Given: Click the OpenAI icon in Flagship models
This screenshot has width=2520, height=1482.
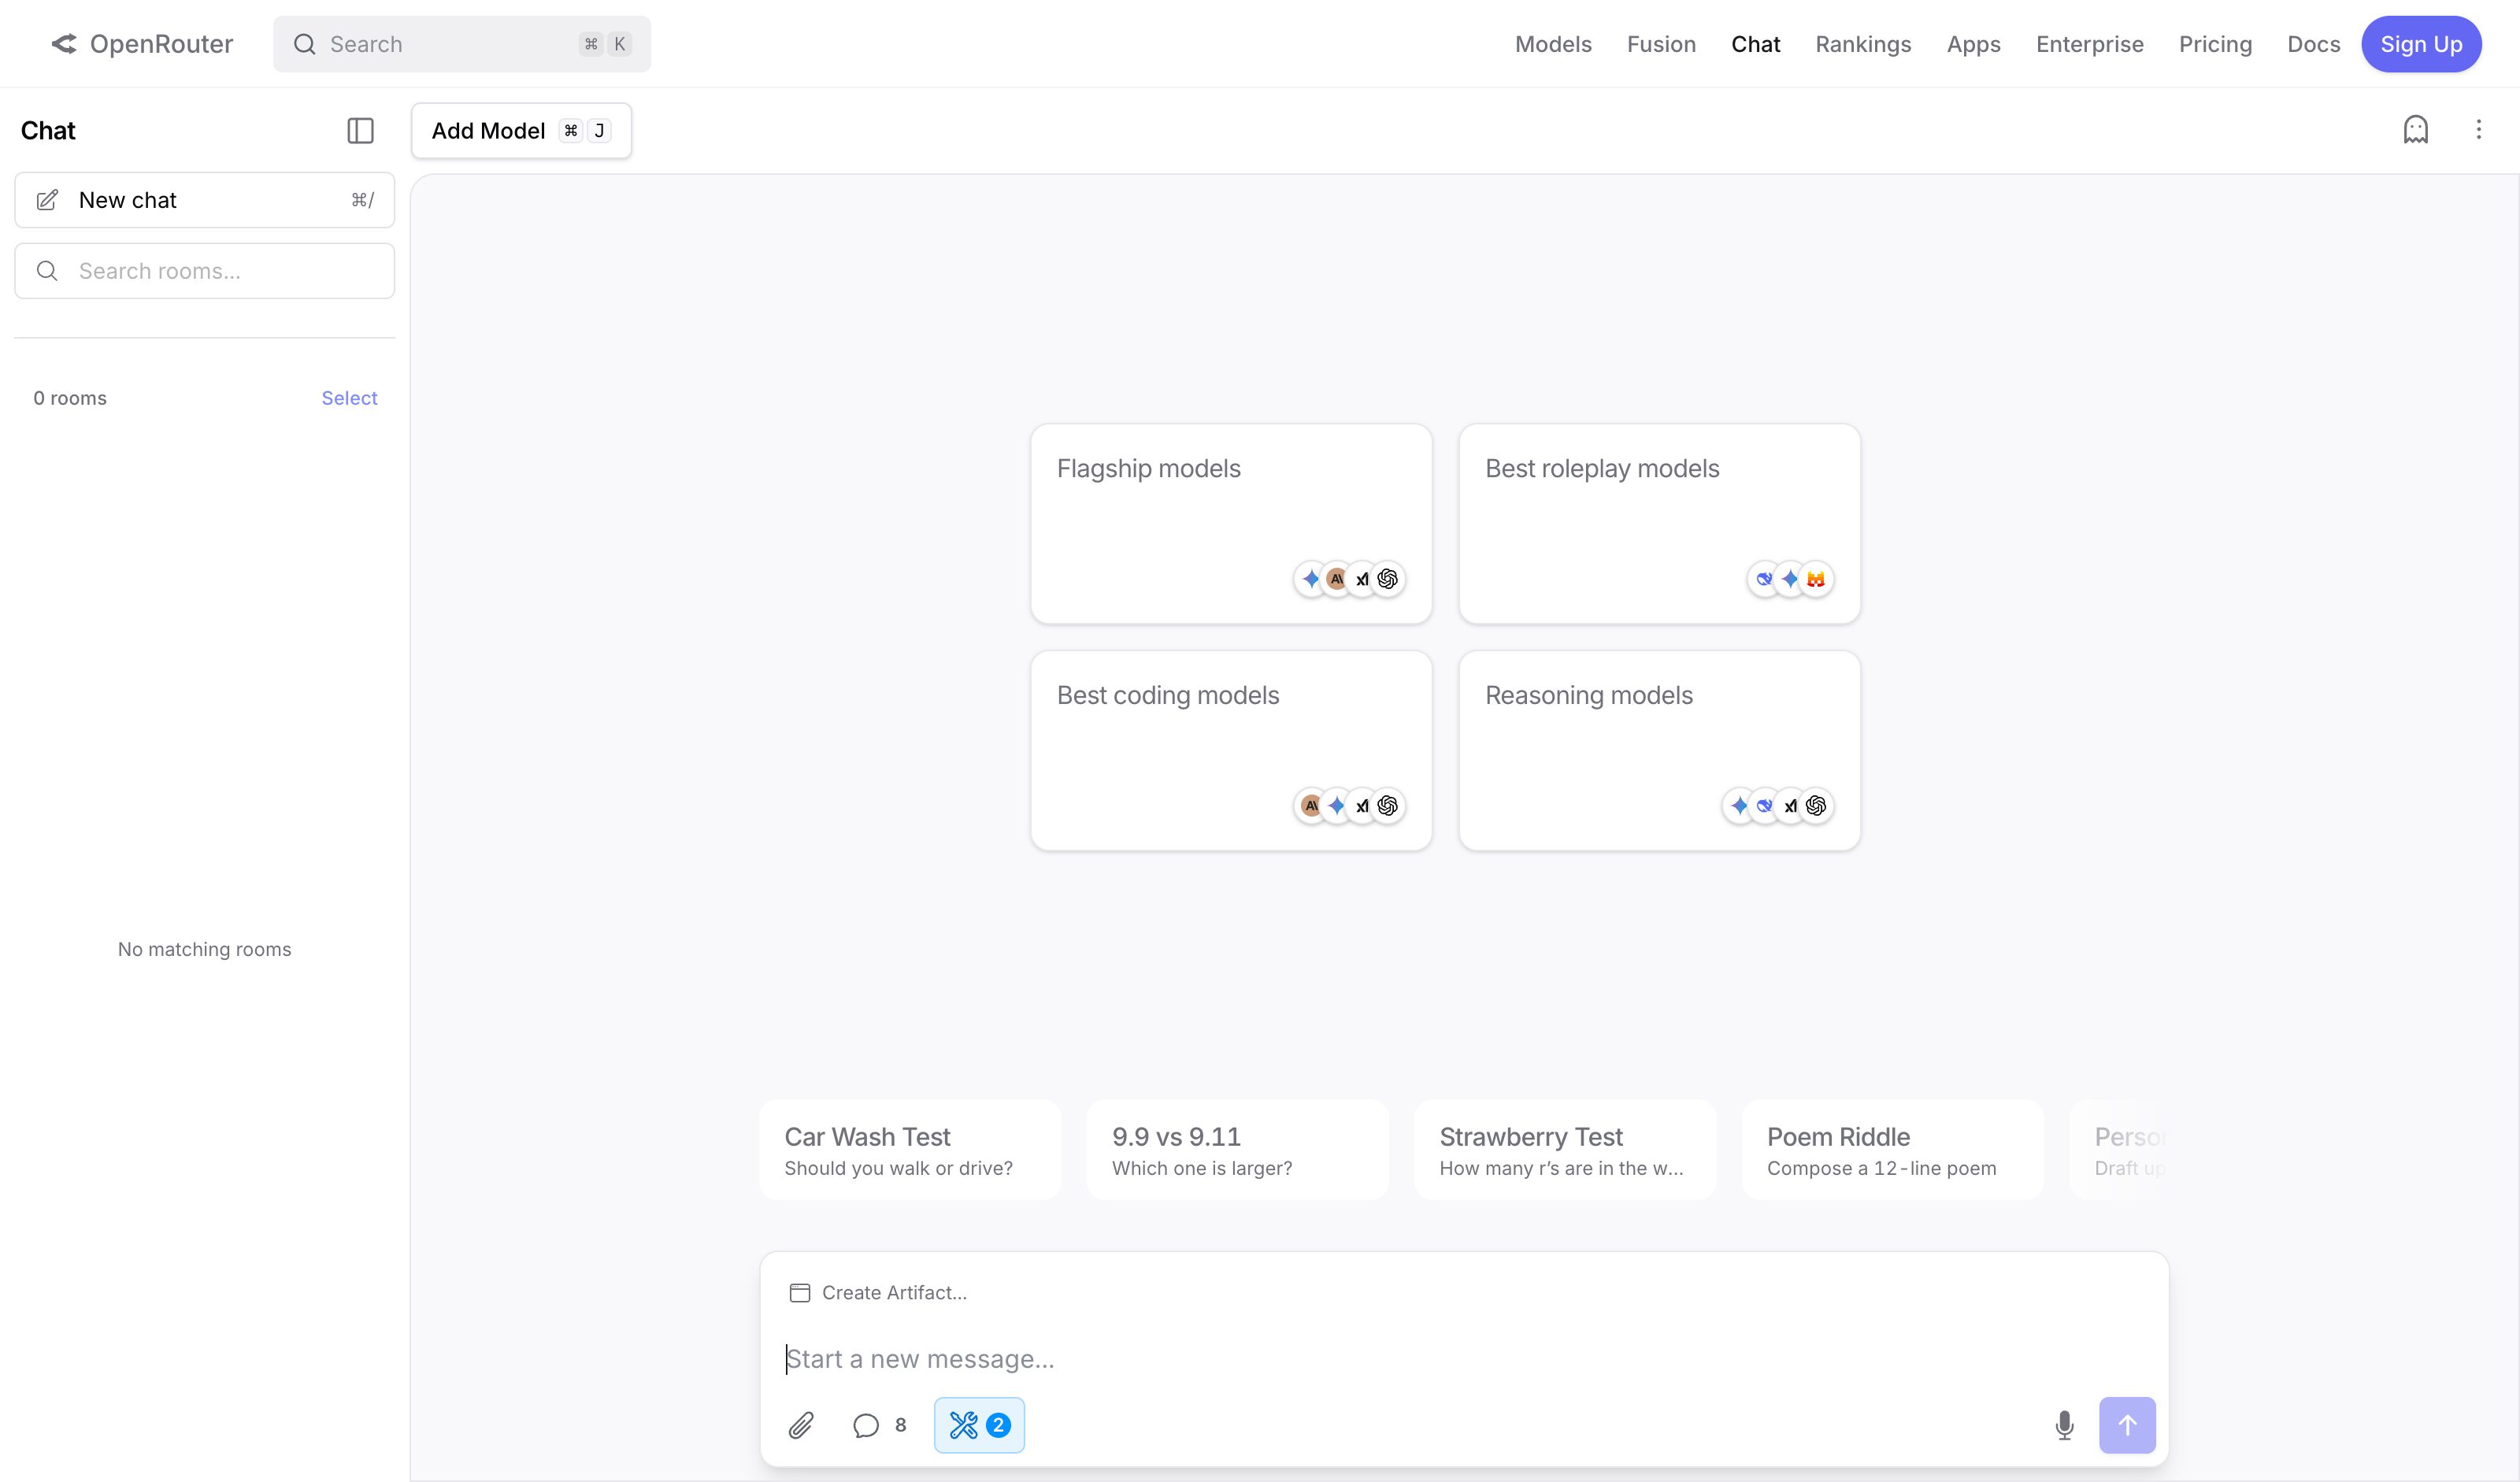Looking at the screenshot, I should [x=1387, y=579].
